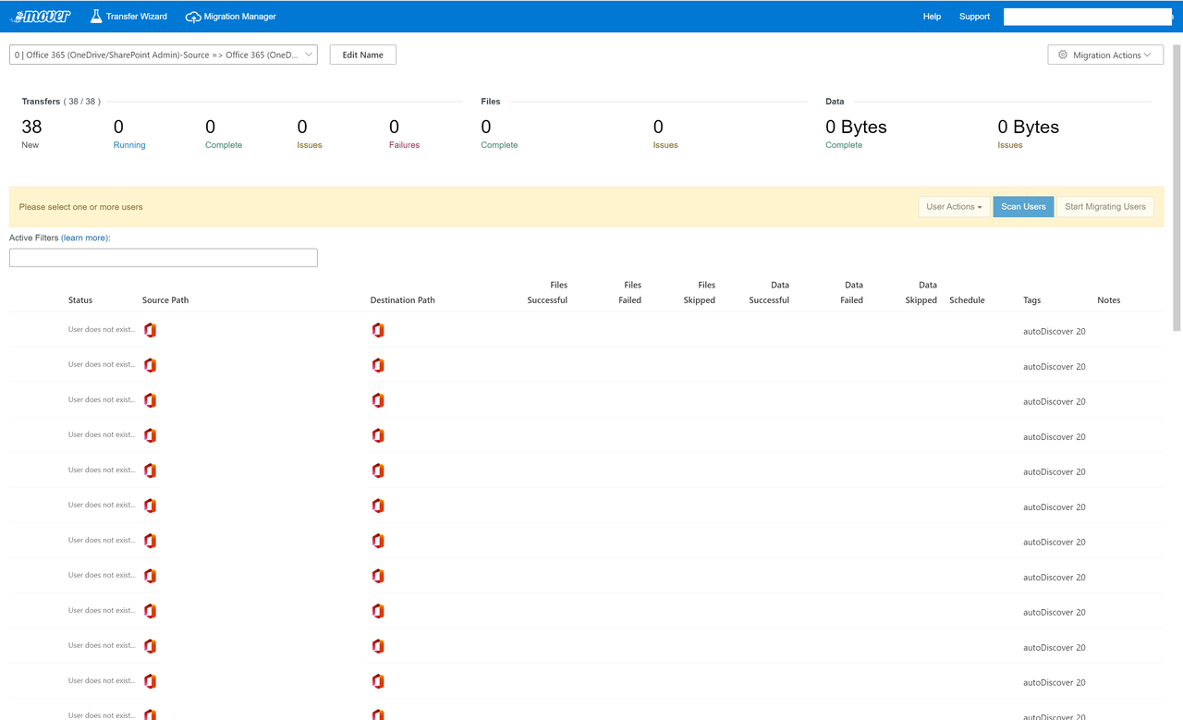
Task: Follow the 'learn more' filters link
Action: click(x=84, y=238)
